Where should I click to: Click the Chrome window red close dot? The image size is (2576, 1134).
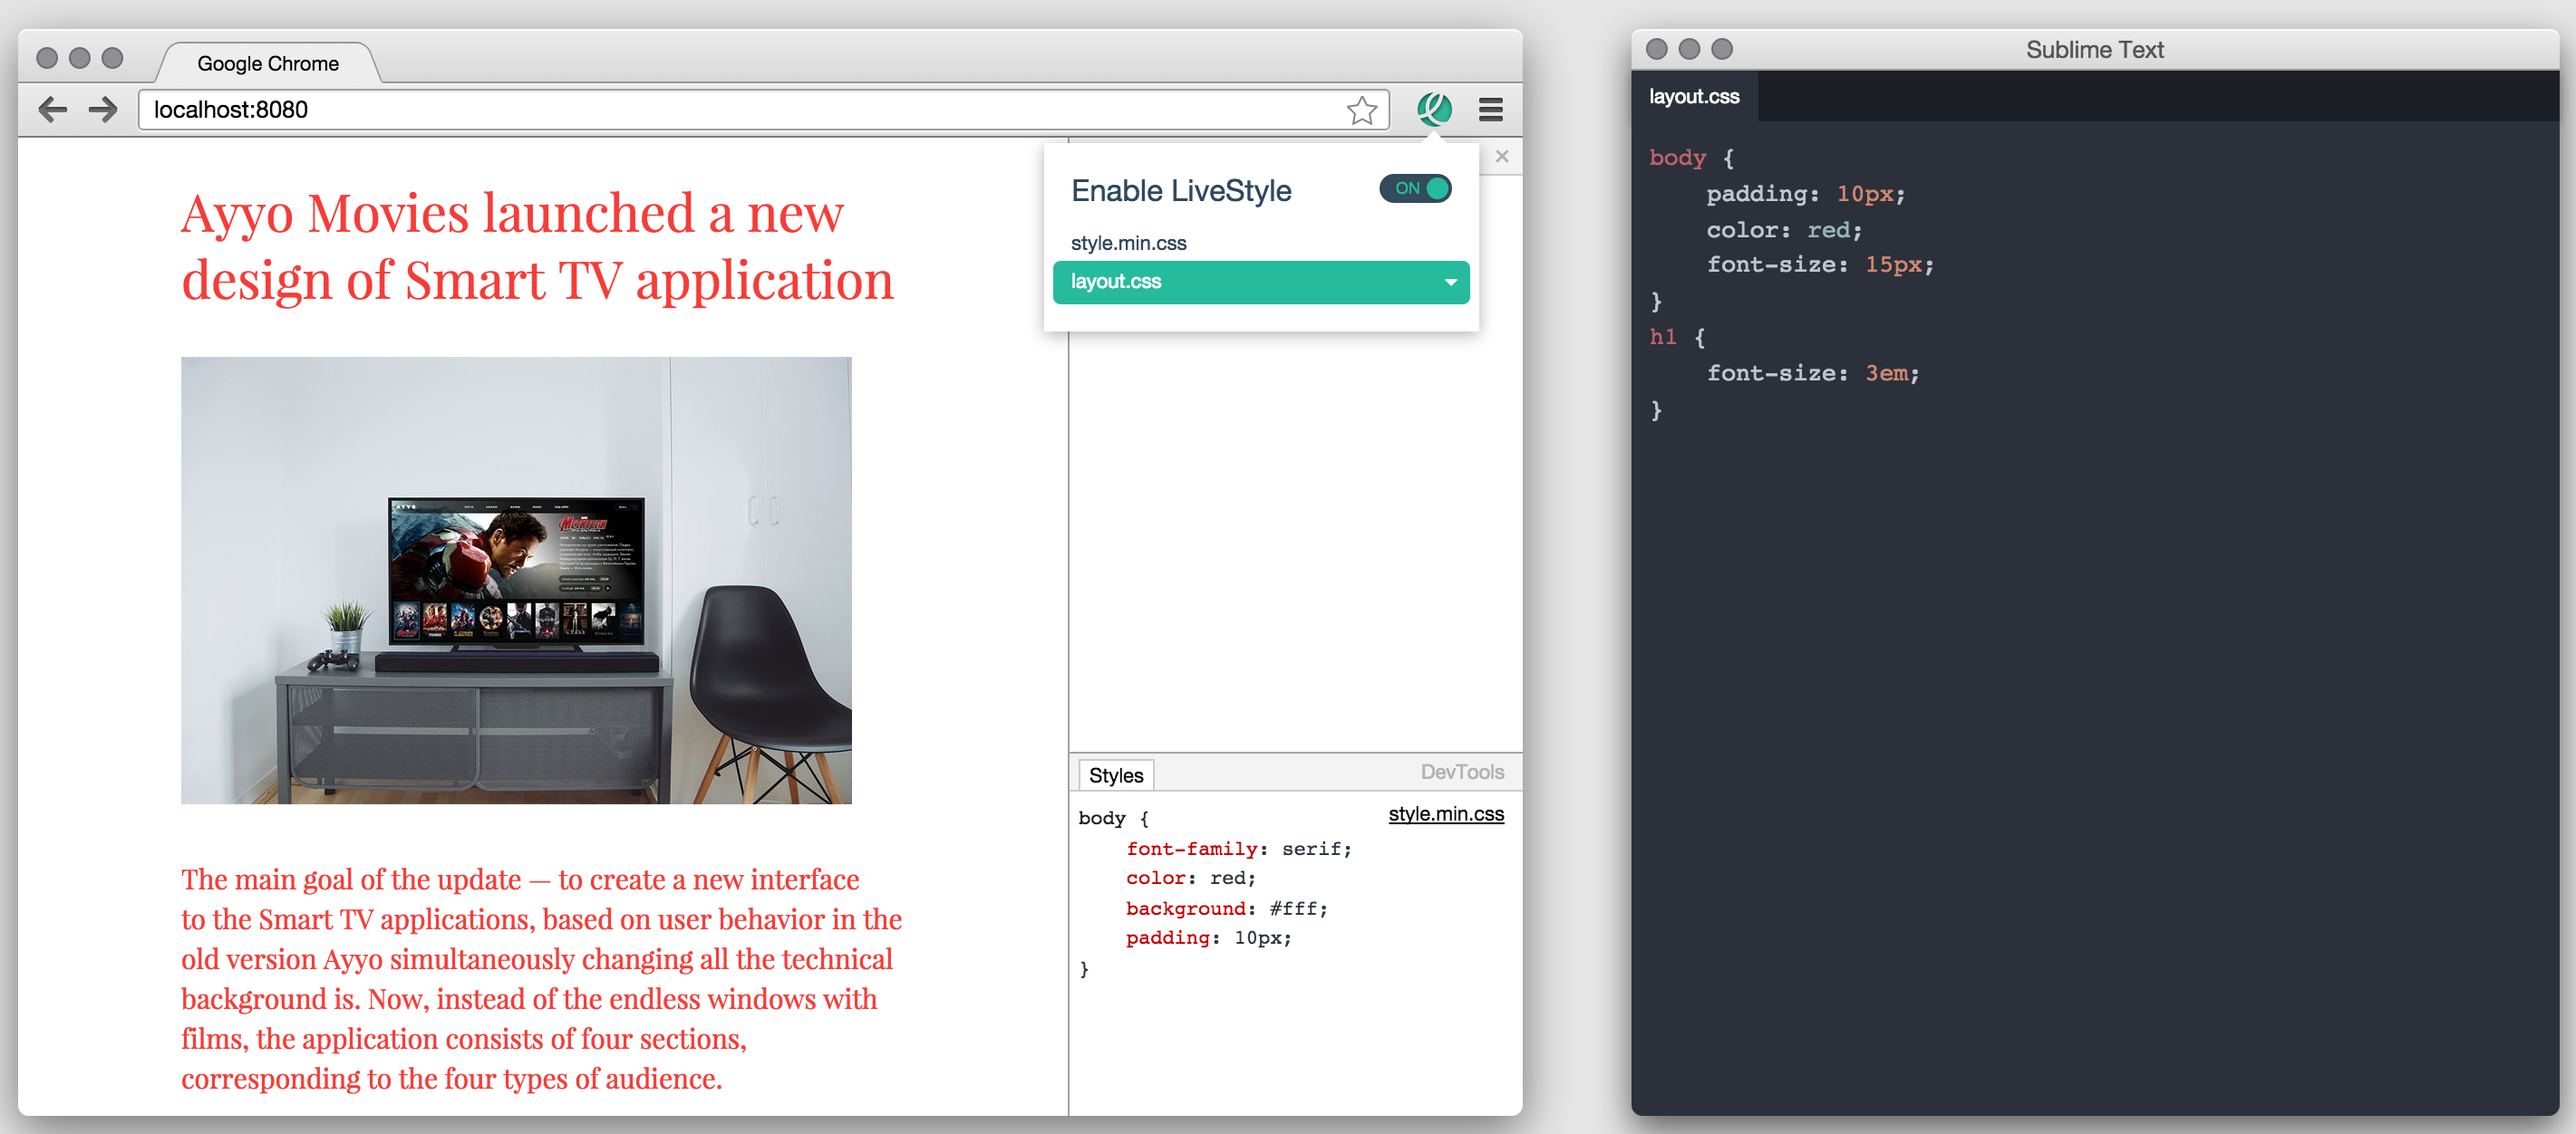coord(46,58)
